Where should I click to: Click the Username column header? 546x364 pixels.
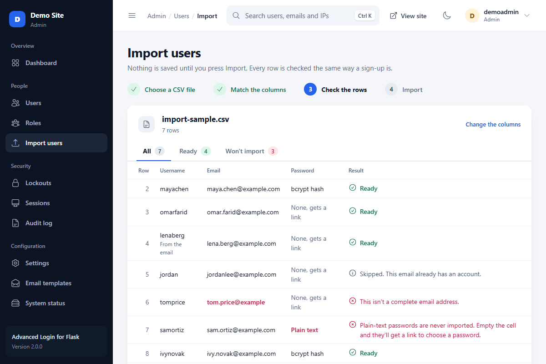coord(172,171)
